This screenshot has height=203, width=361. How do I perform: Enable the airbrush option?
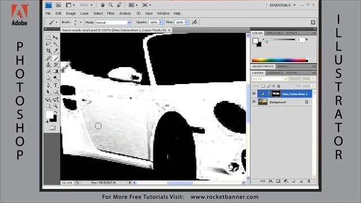click(195, 23)
